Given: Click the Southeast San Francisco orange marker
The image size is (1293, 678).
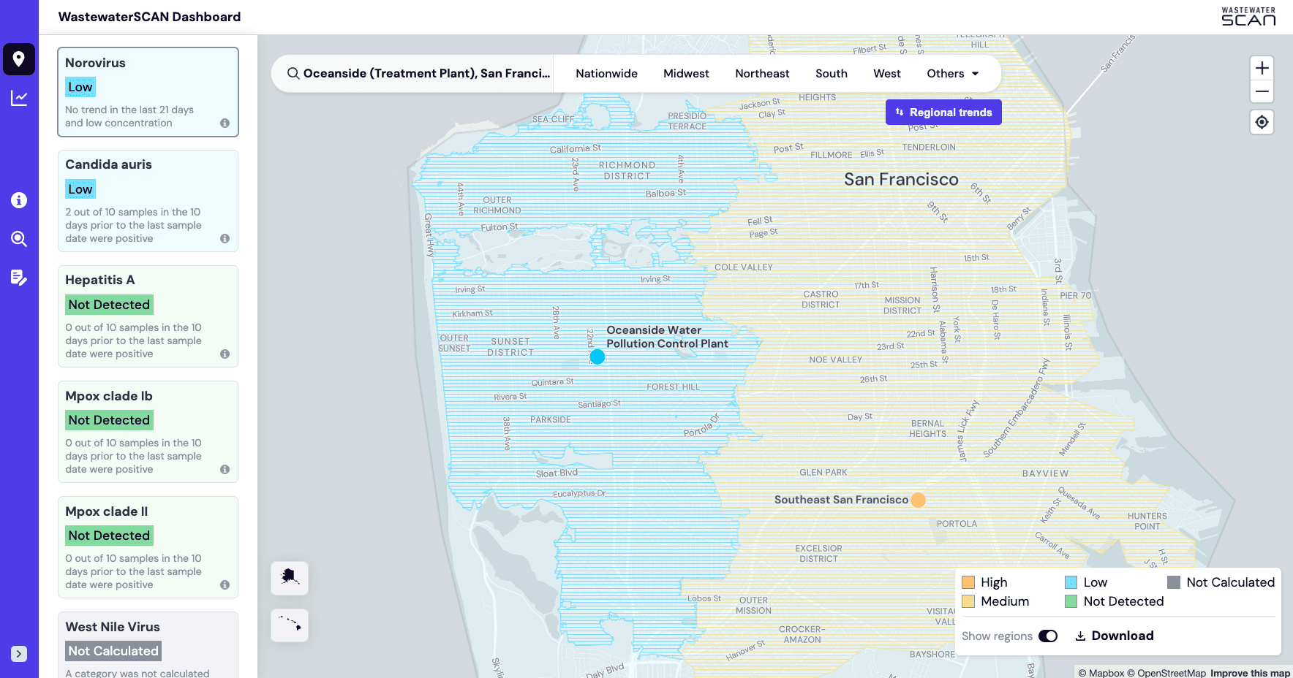Looking at the screenshot, I should pos(919,500).
